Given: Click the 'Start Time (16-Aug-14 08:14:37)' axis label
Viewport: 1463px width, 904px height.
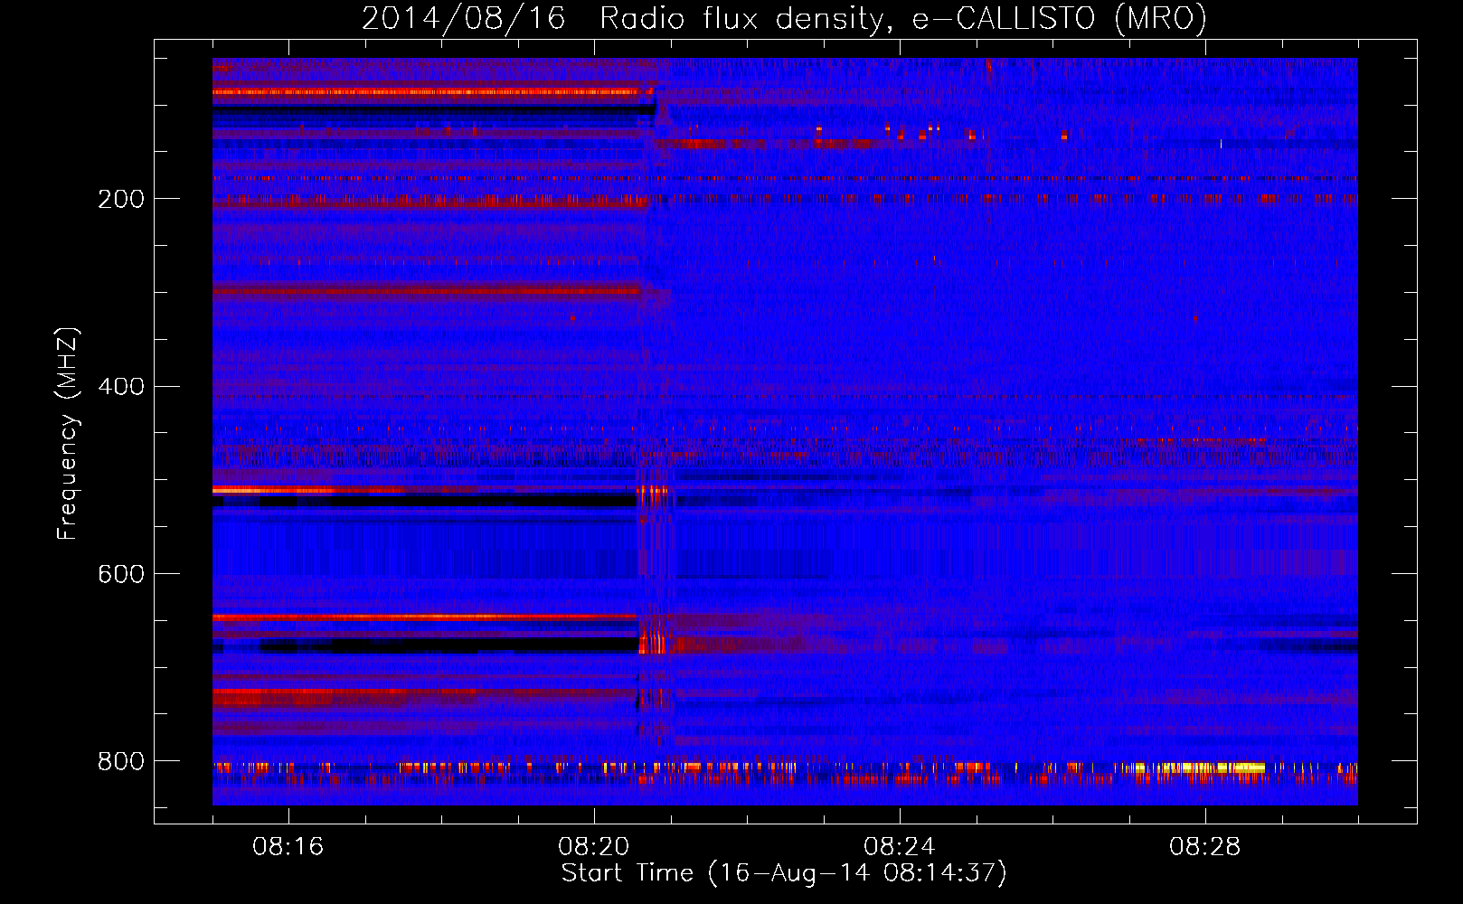Looking at the screenshot, I should point(784,873).
